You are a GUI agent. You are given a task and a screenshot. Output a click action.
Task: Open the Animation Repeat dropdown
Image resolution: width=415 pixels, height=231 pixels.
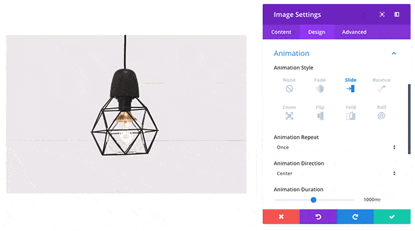click(336, 147)
